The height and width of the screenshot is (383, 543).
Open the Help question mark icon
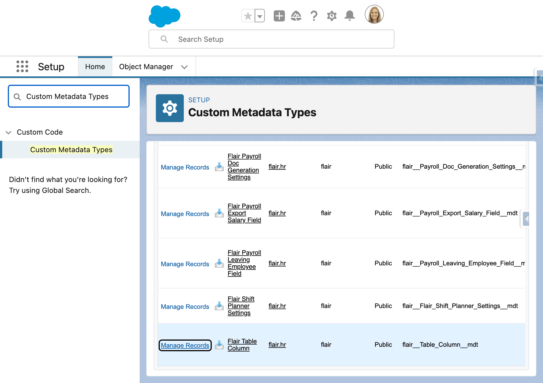(314, 16)
